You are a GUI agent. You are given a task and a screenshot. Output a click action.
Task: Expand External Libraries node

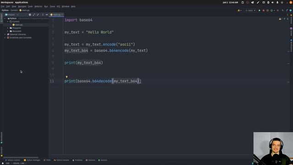pyautogui.click(x=5, y=34)
